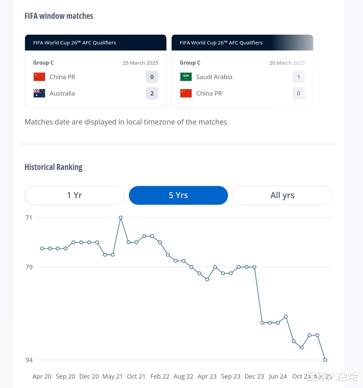363x388 pixels.
Task: Click Saudi Arabia's score of 1
Action: click(x=298, y=77)
